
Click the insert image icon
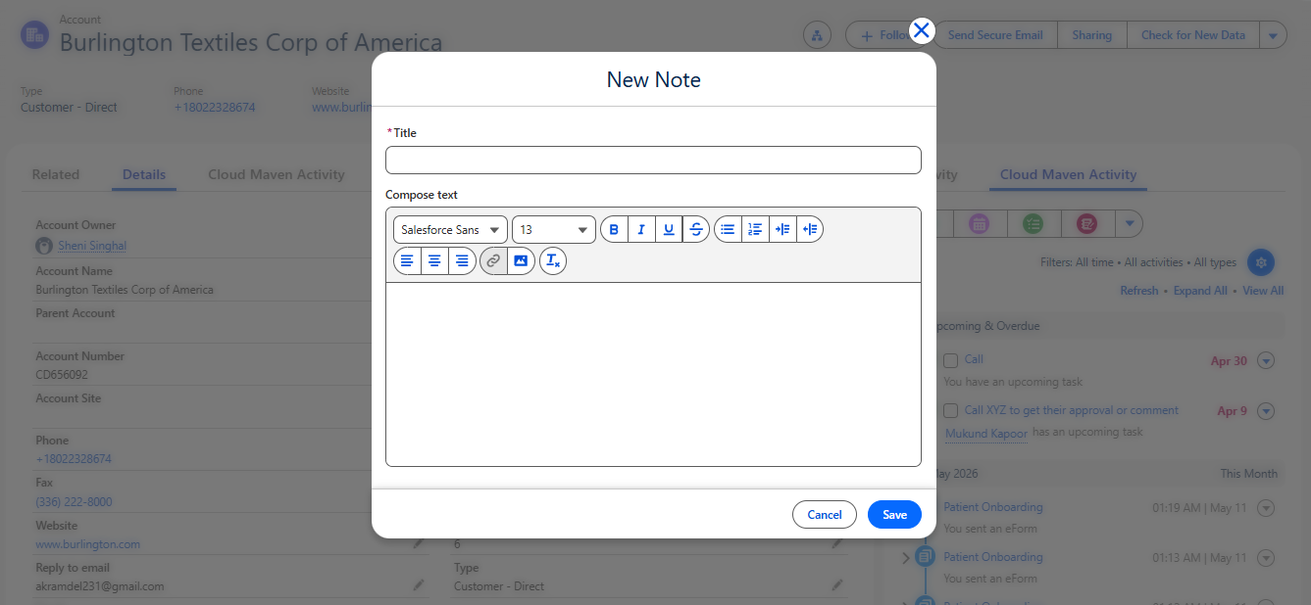[521, 261]
